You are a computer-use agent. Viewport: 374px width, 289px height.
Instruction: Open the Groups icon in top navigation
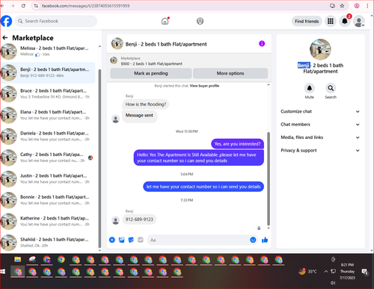(x=200, y=21)
